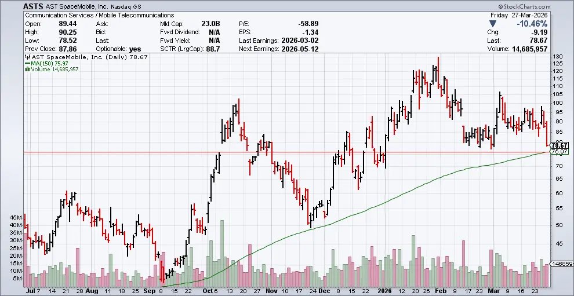Click the Low value 78.52

67,41
